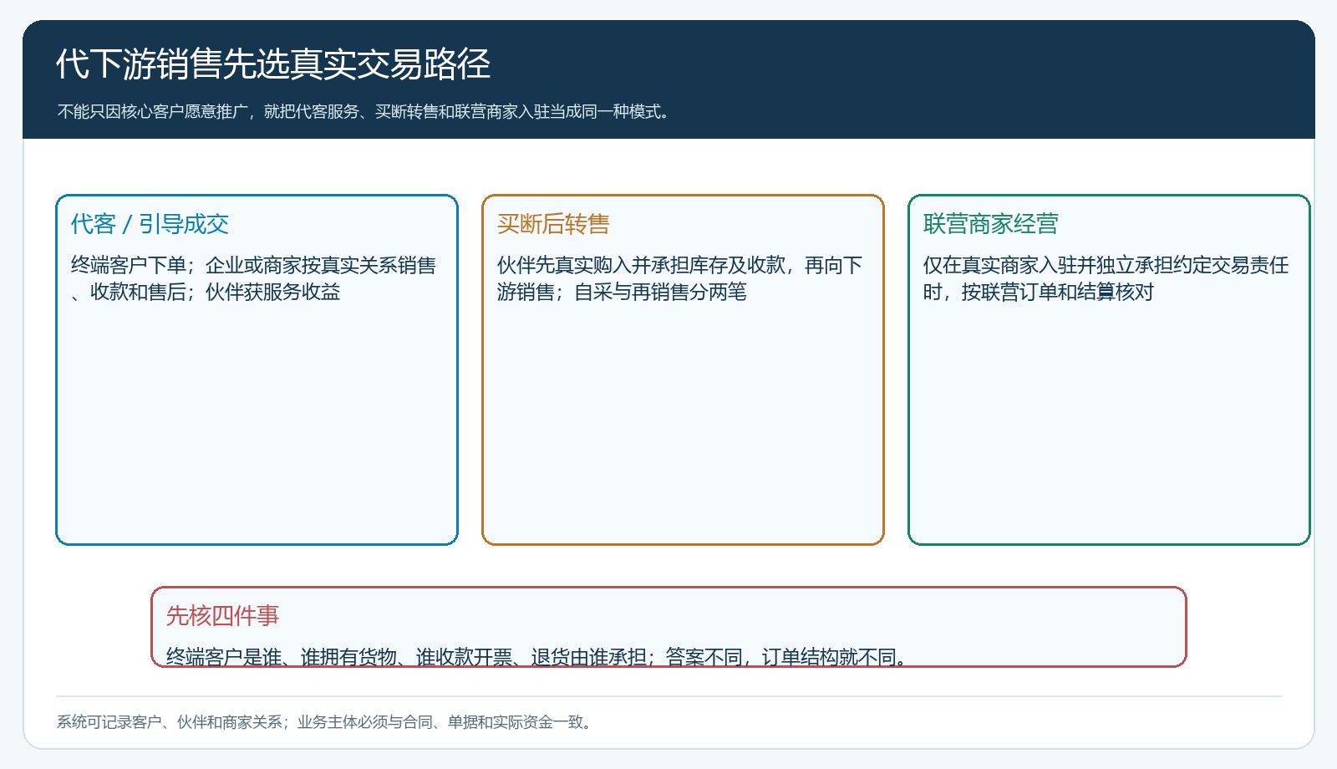Select the description starting with 终端客户下单

[x=253, y=278]
